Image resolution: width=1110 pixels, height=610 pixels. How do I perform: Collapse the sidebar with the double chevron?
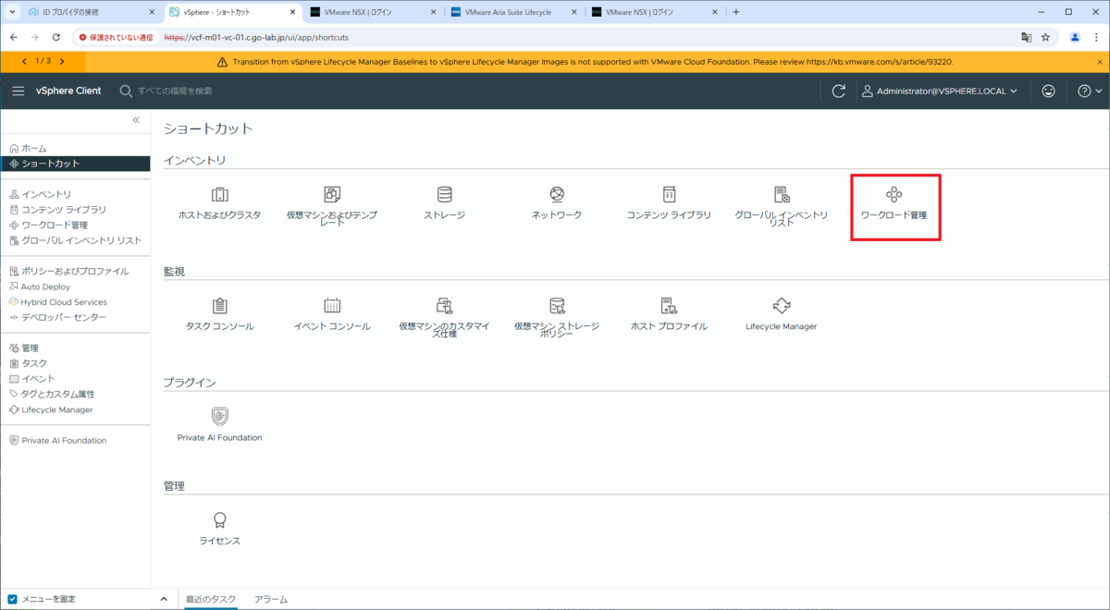point(136,120)
